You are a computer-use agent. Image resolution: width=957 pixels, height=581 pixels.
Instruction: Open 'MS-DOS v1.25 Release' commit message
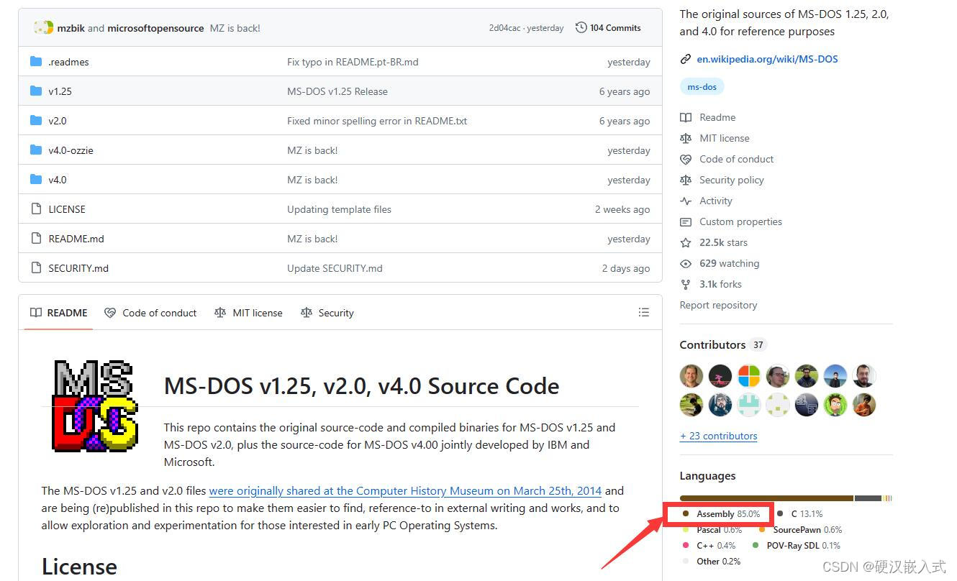pyautogui.click(x=337, y=91)
